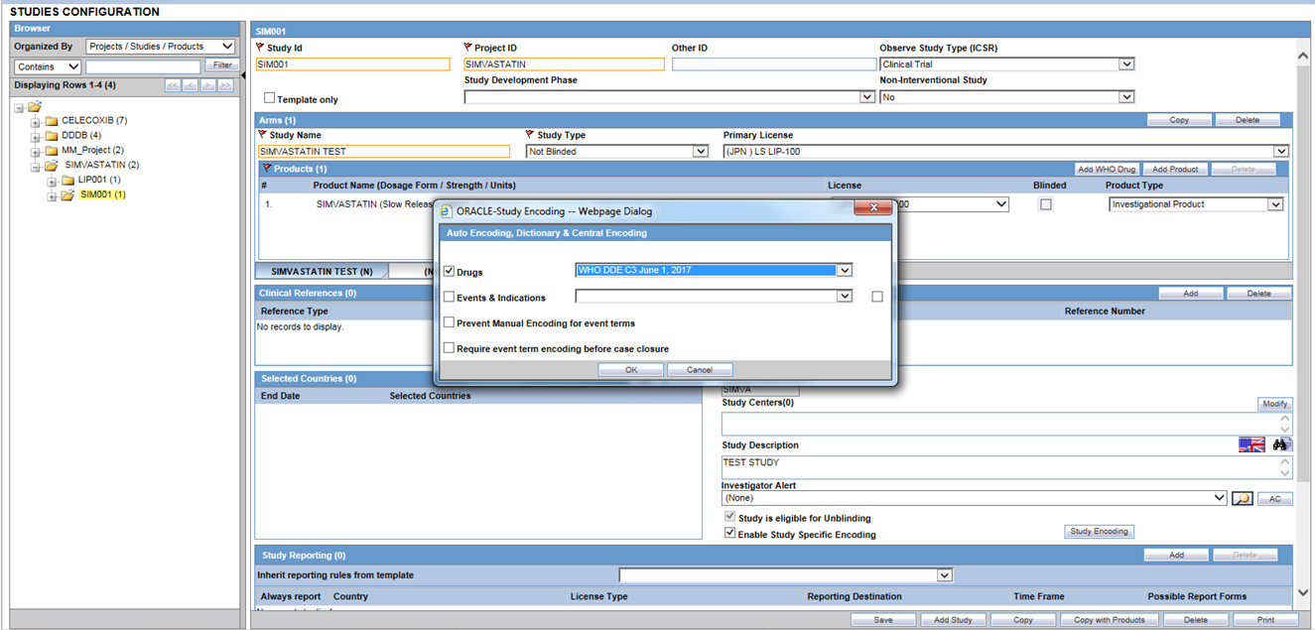The height and width of the screenshot is (630, 1315).
Task: Toggle the Template only checkbox
Action: [x=269, y=98]
